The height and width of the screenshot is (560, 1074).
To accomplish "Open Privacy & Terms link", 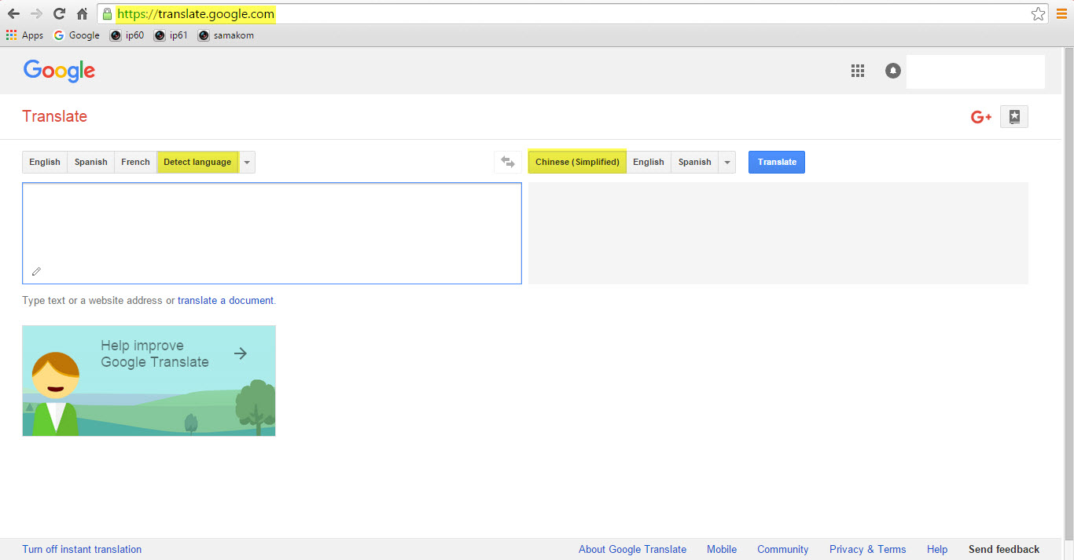I will 867,549.
